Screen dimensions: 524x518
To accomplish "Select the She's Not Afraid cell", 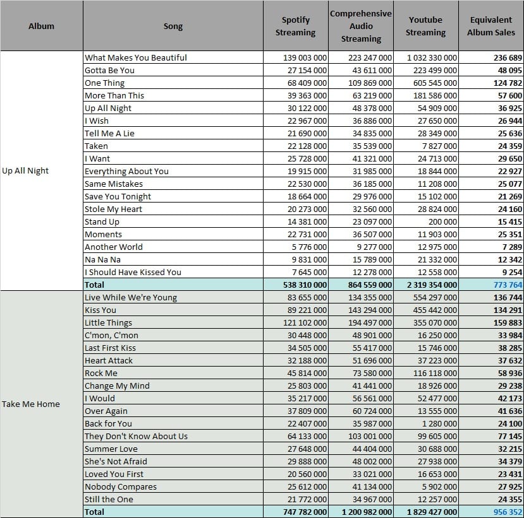I will tap(173, 462).
